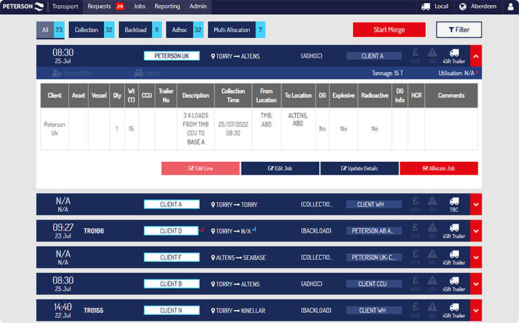Click location pin icon on Torry to Kinellar job

click(213, 311)
